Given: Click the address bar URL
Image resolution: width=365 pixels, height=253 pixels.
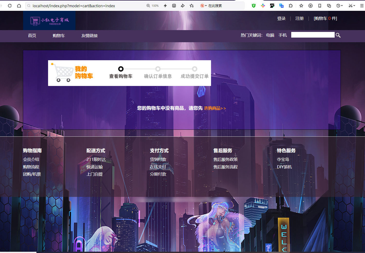Looking at the screenshot, I should pyautogui.click(x=74, y=6).
